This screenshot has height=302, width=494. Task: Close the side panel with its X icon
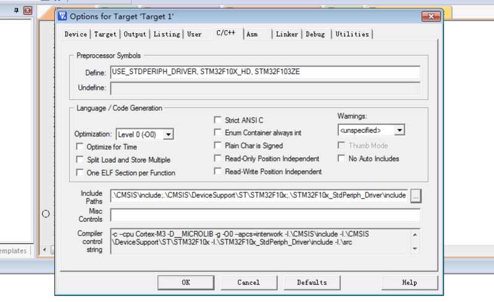27,10
